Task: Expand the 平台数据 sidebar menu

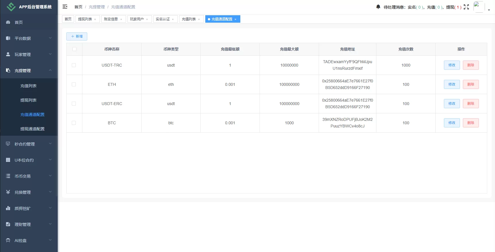Action: click(29, 38)
